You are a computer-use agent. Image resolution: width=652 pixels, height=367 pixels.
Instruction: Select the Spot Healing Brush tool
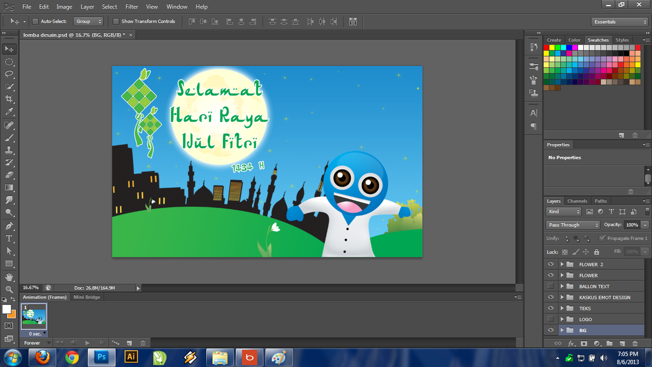tap(9, 125)
